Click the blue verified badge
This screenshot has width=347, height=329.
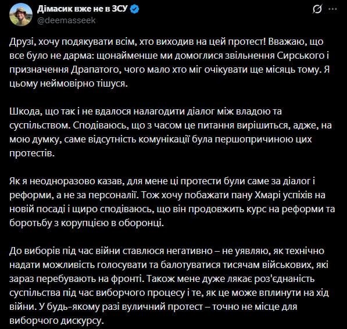[134, 9]
